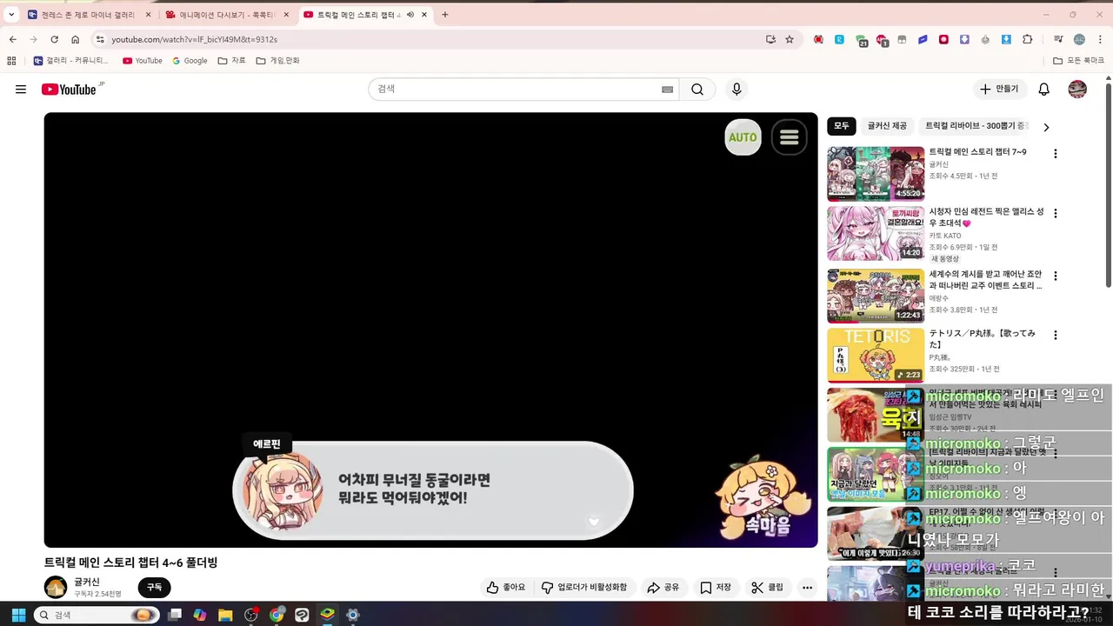Image resolution: width=1113 pixels, height=626 pixels.
Task: Share the video via 공유
Action: [x=663, y=588]
